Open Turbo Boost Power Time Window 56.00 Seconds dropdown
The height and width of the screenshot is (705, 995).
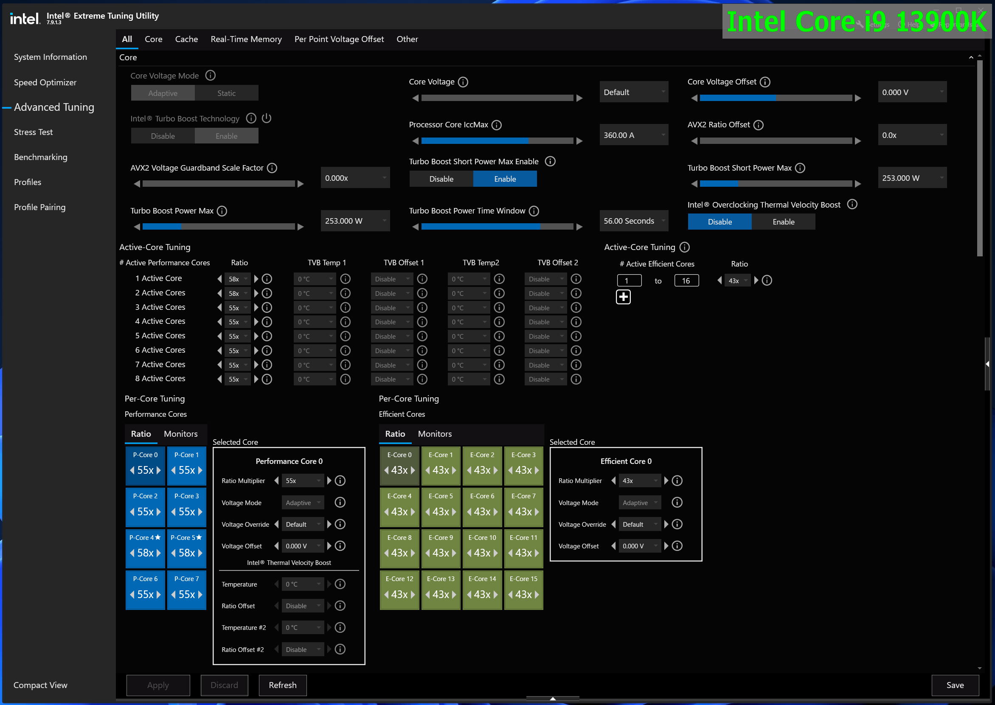[634, 221]
